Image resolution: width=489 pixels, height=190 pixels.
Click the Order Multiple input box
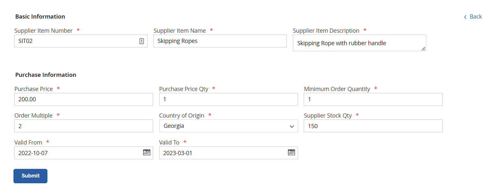[x=84, y=126]
